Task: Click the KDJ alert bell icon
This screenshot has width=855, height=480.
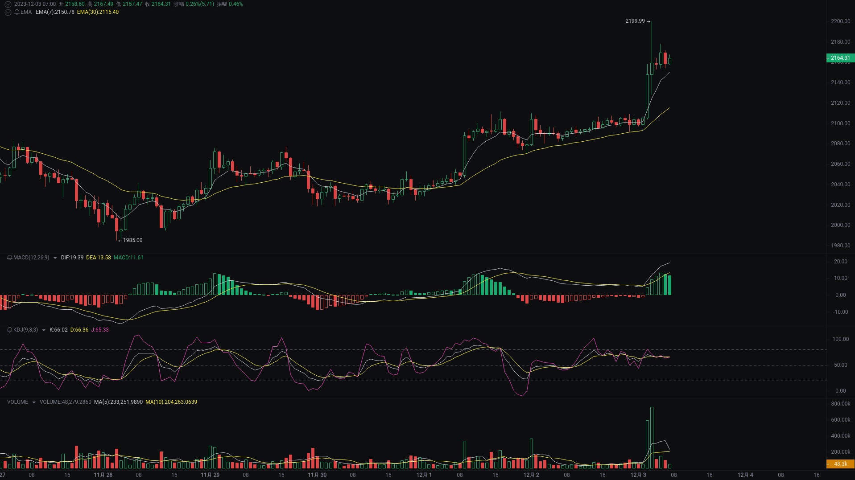Action: pos(9,330)
